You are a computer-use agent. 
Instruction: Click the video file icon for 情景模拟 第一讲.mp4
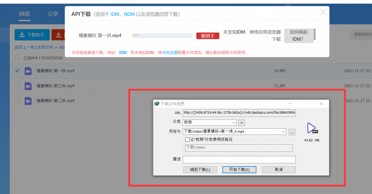tap(28, 71)
